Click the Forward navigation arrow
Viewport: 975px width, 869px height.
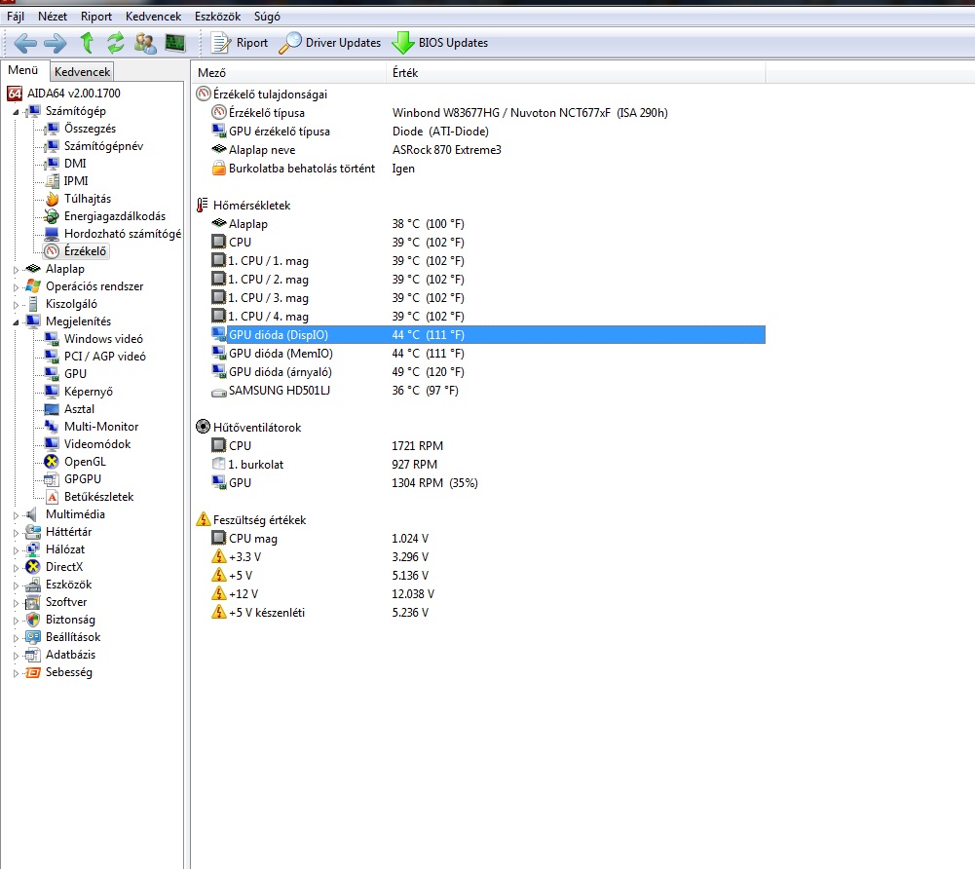[x=56, y=43]
